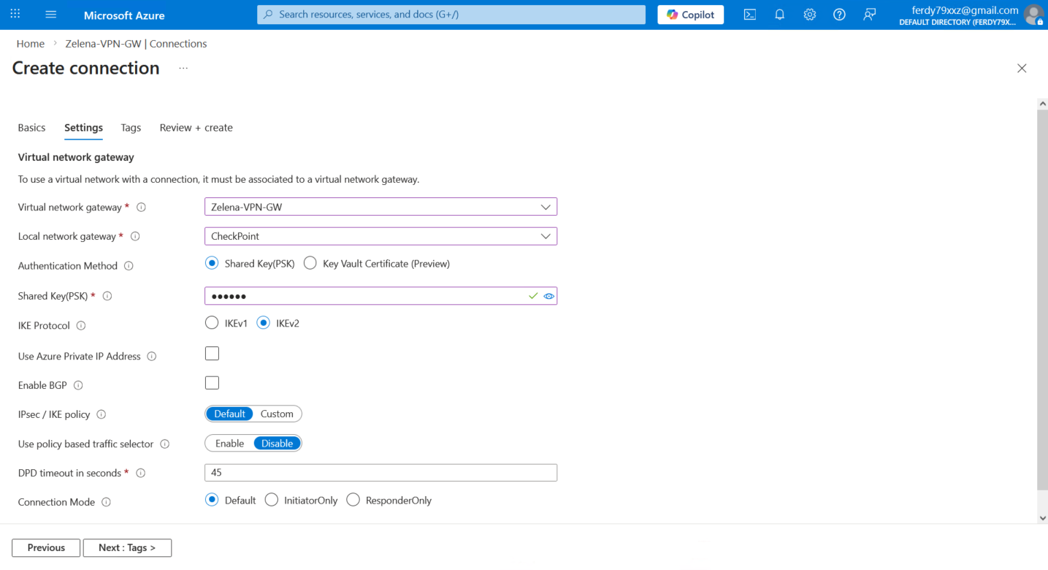Open Cloud Shell from the top bar
Image resolution: width=1048 pixels, height=570 pixels.
749,15
